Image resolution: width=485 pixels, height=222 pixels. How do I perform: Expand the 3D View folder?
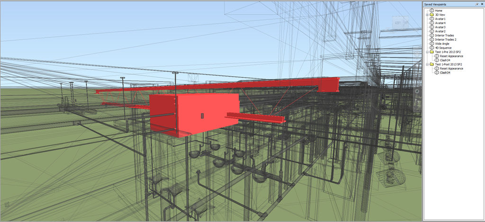[x=427, y=15]
